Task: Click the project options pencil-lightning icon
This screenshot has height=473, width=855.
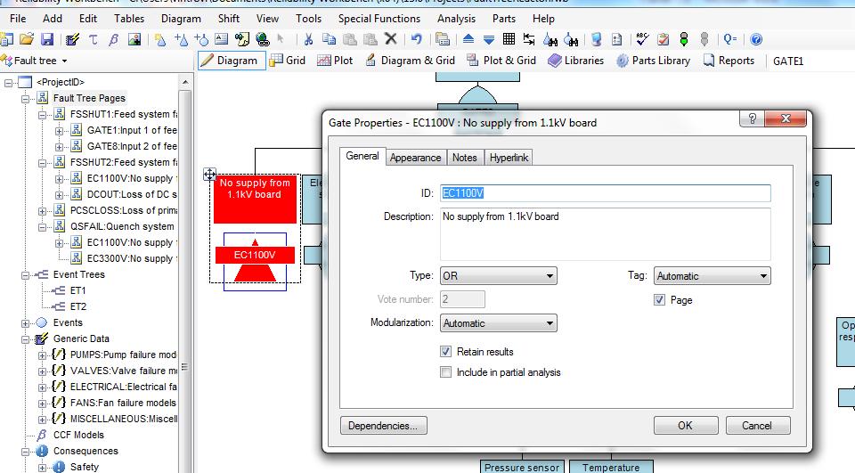Action: click(x=72, y=39)
